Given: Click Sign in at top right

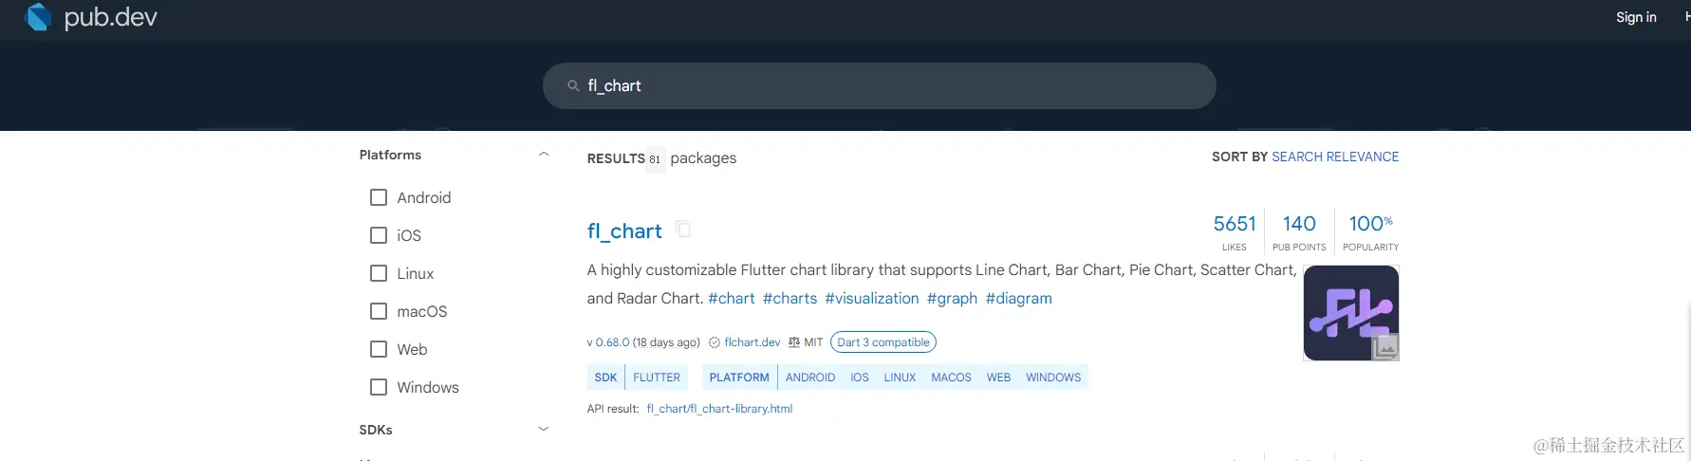Looking at the screenshot, I should (x=1636, y=17).
